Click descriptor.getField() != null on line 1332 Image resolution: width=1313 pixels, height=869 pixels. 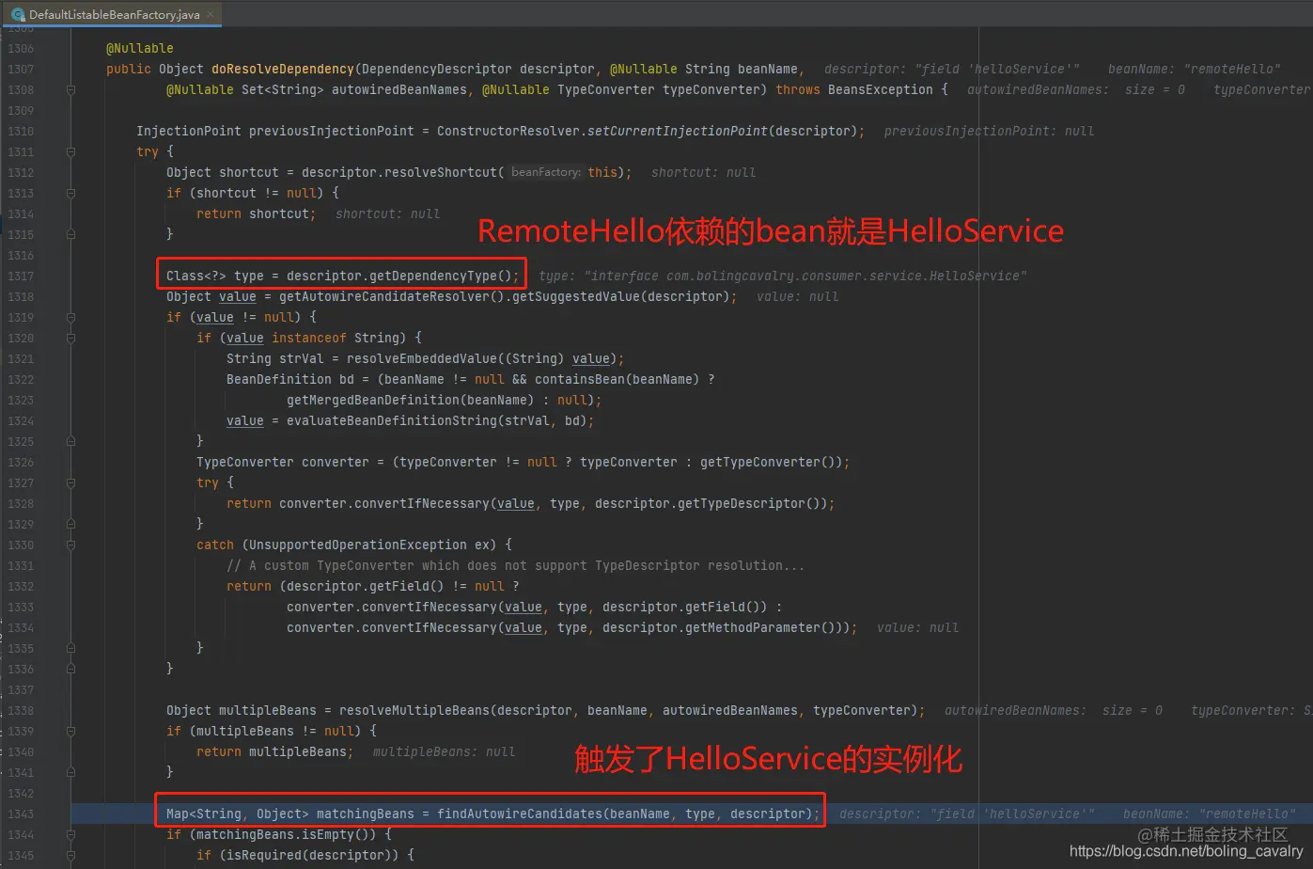396,587
